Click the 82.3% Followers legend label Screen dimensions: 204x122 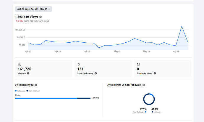156,110
